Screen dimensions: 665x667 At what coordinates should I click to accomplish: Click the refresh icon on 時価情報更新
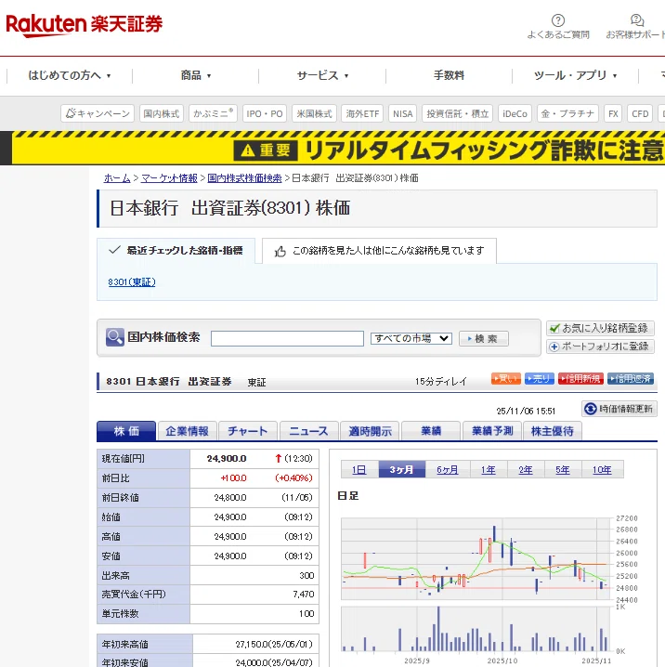point(590,409)
